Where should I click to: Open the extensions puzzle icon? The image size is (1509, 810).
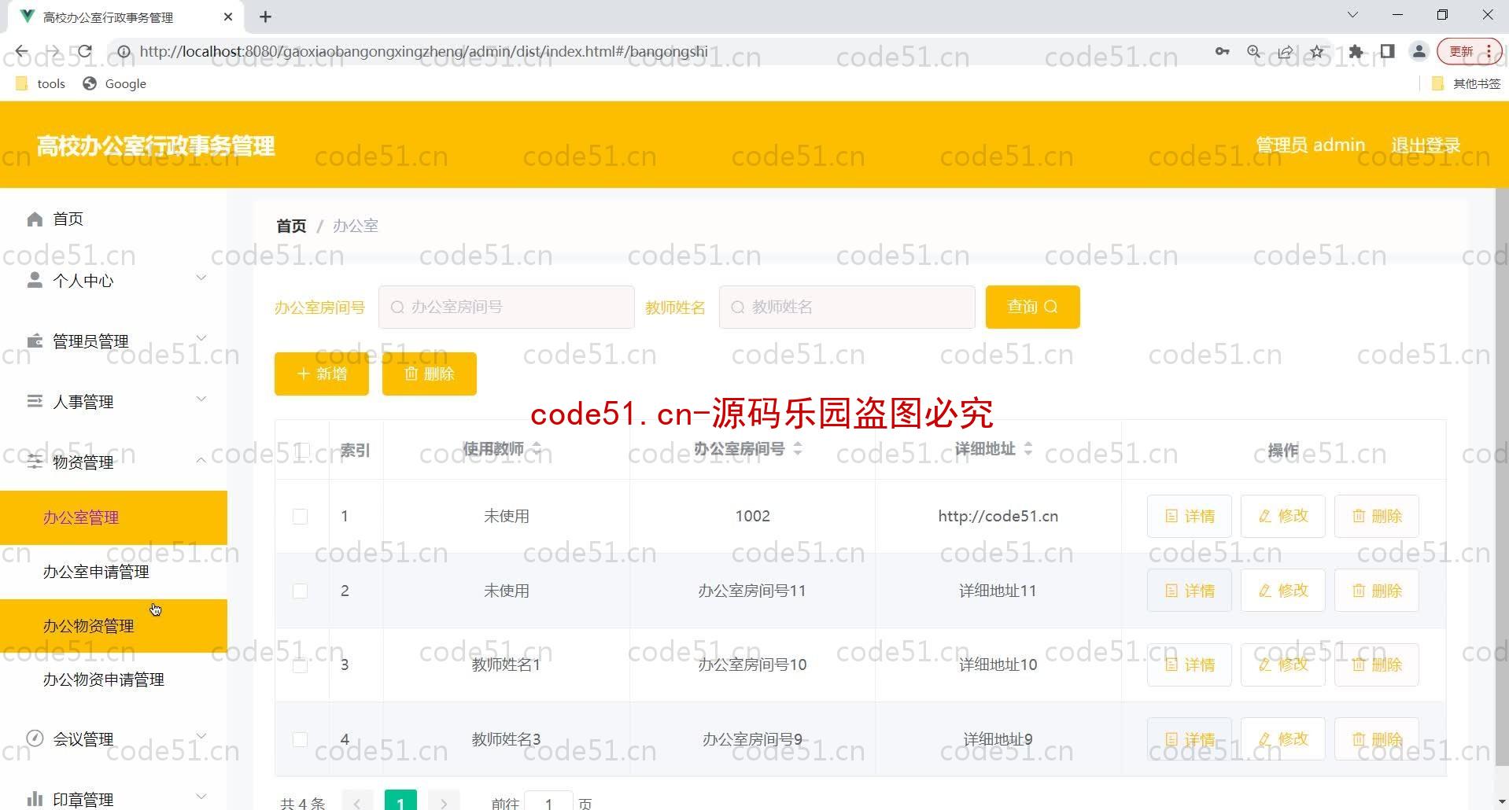pyautogui.click(x=1356, y=52)
